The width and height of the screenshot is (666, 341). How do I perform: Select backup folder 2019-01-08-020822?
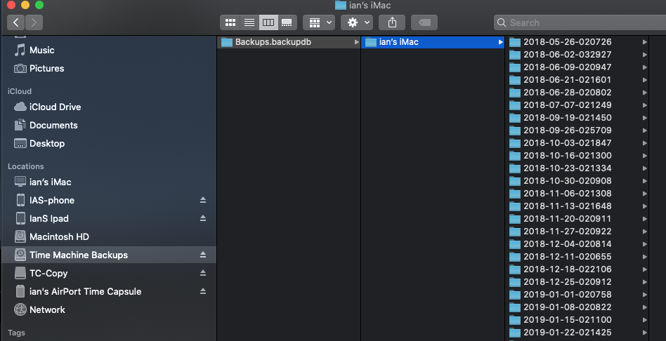(x=577, y=307)
